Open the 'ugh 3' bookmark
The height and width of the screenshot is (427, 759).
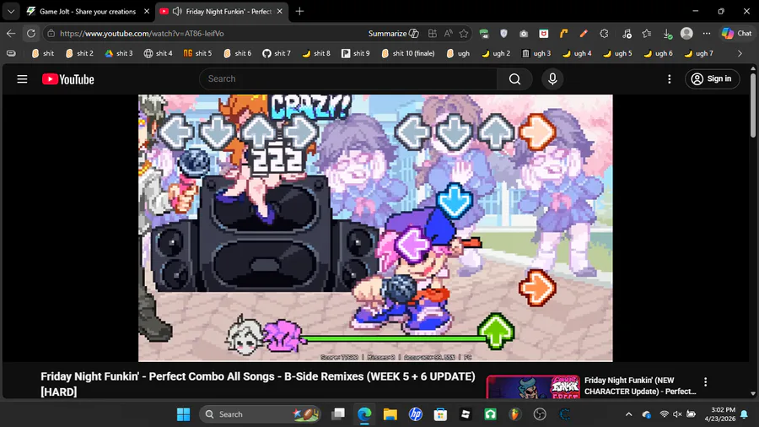click(x=537, y=53)
